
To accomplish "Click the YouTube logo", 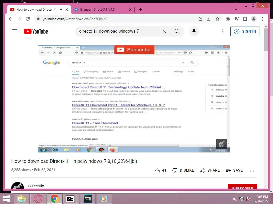I will click(x=36, y=31).
